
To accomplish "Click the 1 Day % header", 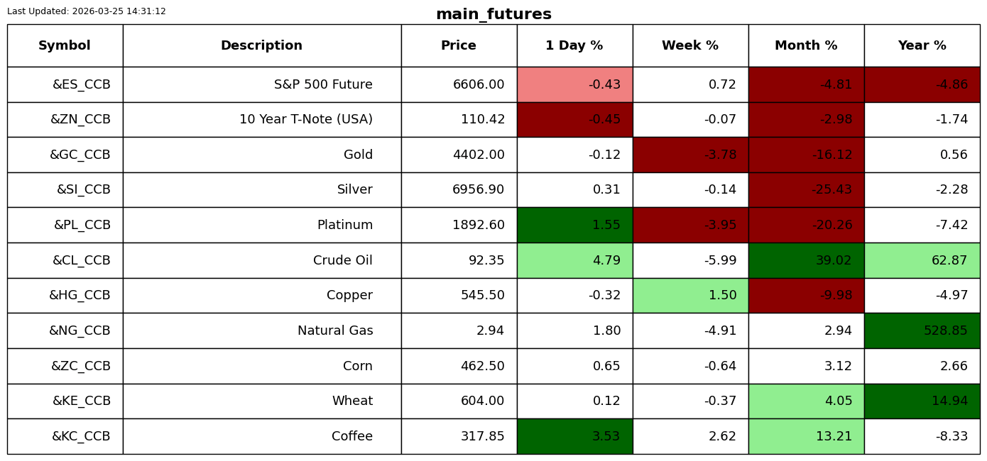I will (574, 46).
